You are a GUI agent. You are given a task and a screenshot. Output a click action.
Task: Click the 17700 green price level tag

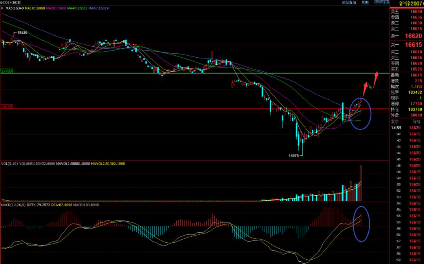[x=7, y=71]
